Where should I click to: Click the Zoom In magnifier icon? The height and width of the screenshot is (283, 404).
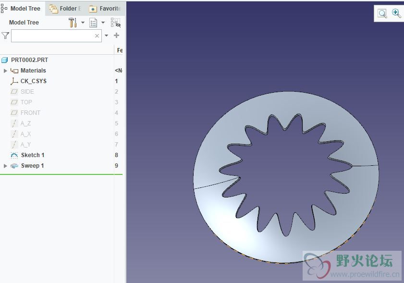(x=396, y=13)
